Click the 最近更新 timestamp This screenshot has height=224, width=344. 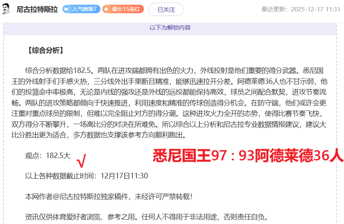[x=301, y=9]
